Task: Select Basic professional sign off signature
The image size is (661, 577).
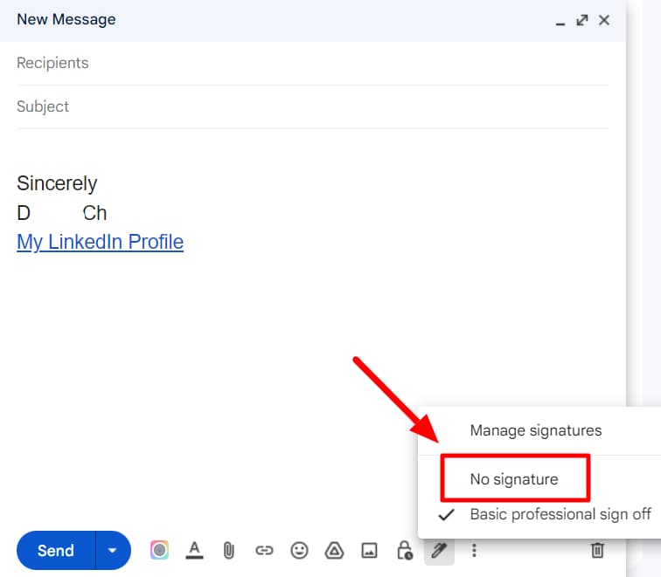Action: point(560,514)
